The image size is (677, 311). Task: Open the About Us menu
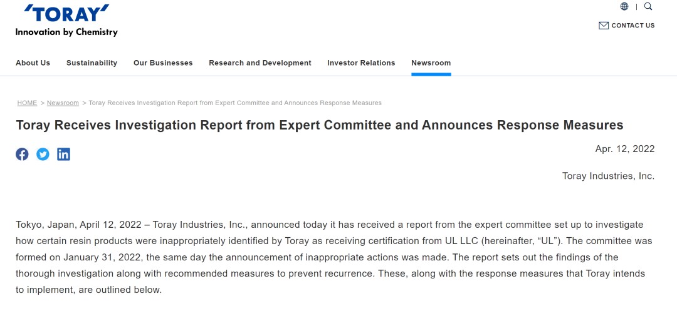pos(33,63)
